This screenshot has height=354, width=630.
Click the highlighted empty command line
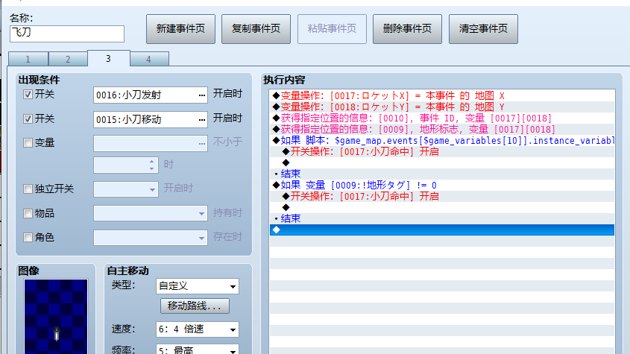coord(442,230)
